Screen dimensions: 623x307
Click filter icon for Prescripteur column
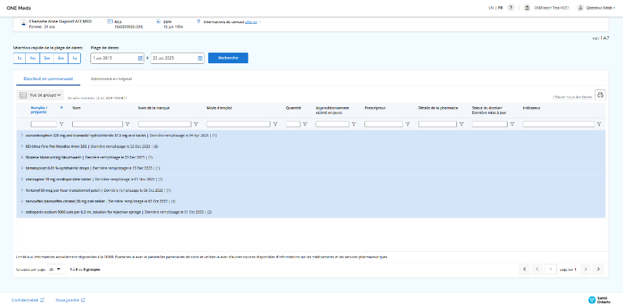(407, 124)
